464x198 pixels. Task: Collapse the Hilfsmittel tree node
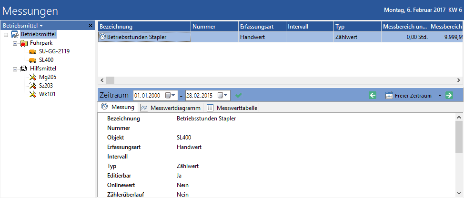click(15, 69)
